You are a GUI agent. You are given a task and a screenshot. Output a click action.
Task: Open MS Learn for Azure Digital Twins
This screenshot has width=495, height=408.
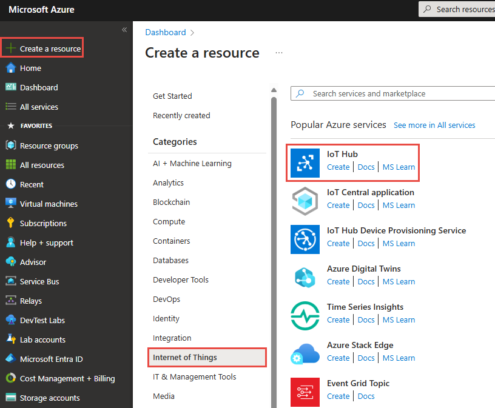pyautogui.click(x=399, y=281)
